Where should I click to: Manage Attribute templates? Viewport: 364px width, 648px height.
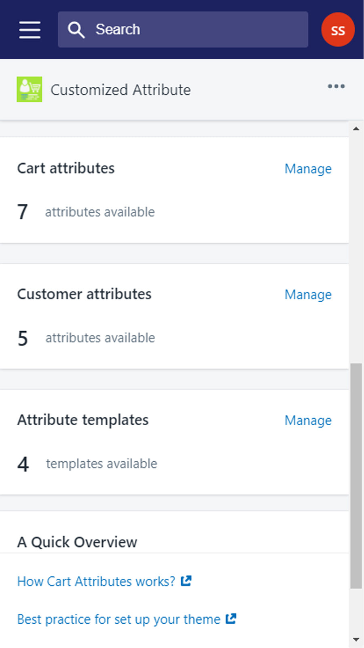308,421
